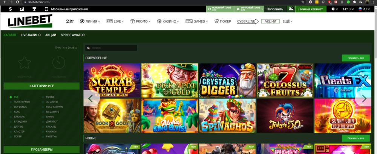Expand the ЕЩЁ dropdown menu

tap(288, 21)
